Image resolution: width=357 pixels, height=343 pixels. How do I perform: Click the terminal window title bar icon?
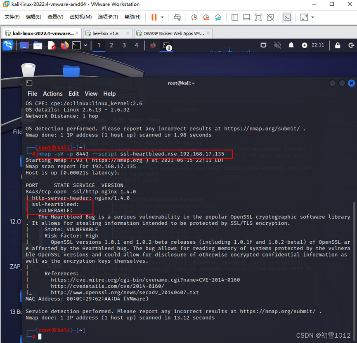pyautogui.click(x=29, y=83)
